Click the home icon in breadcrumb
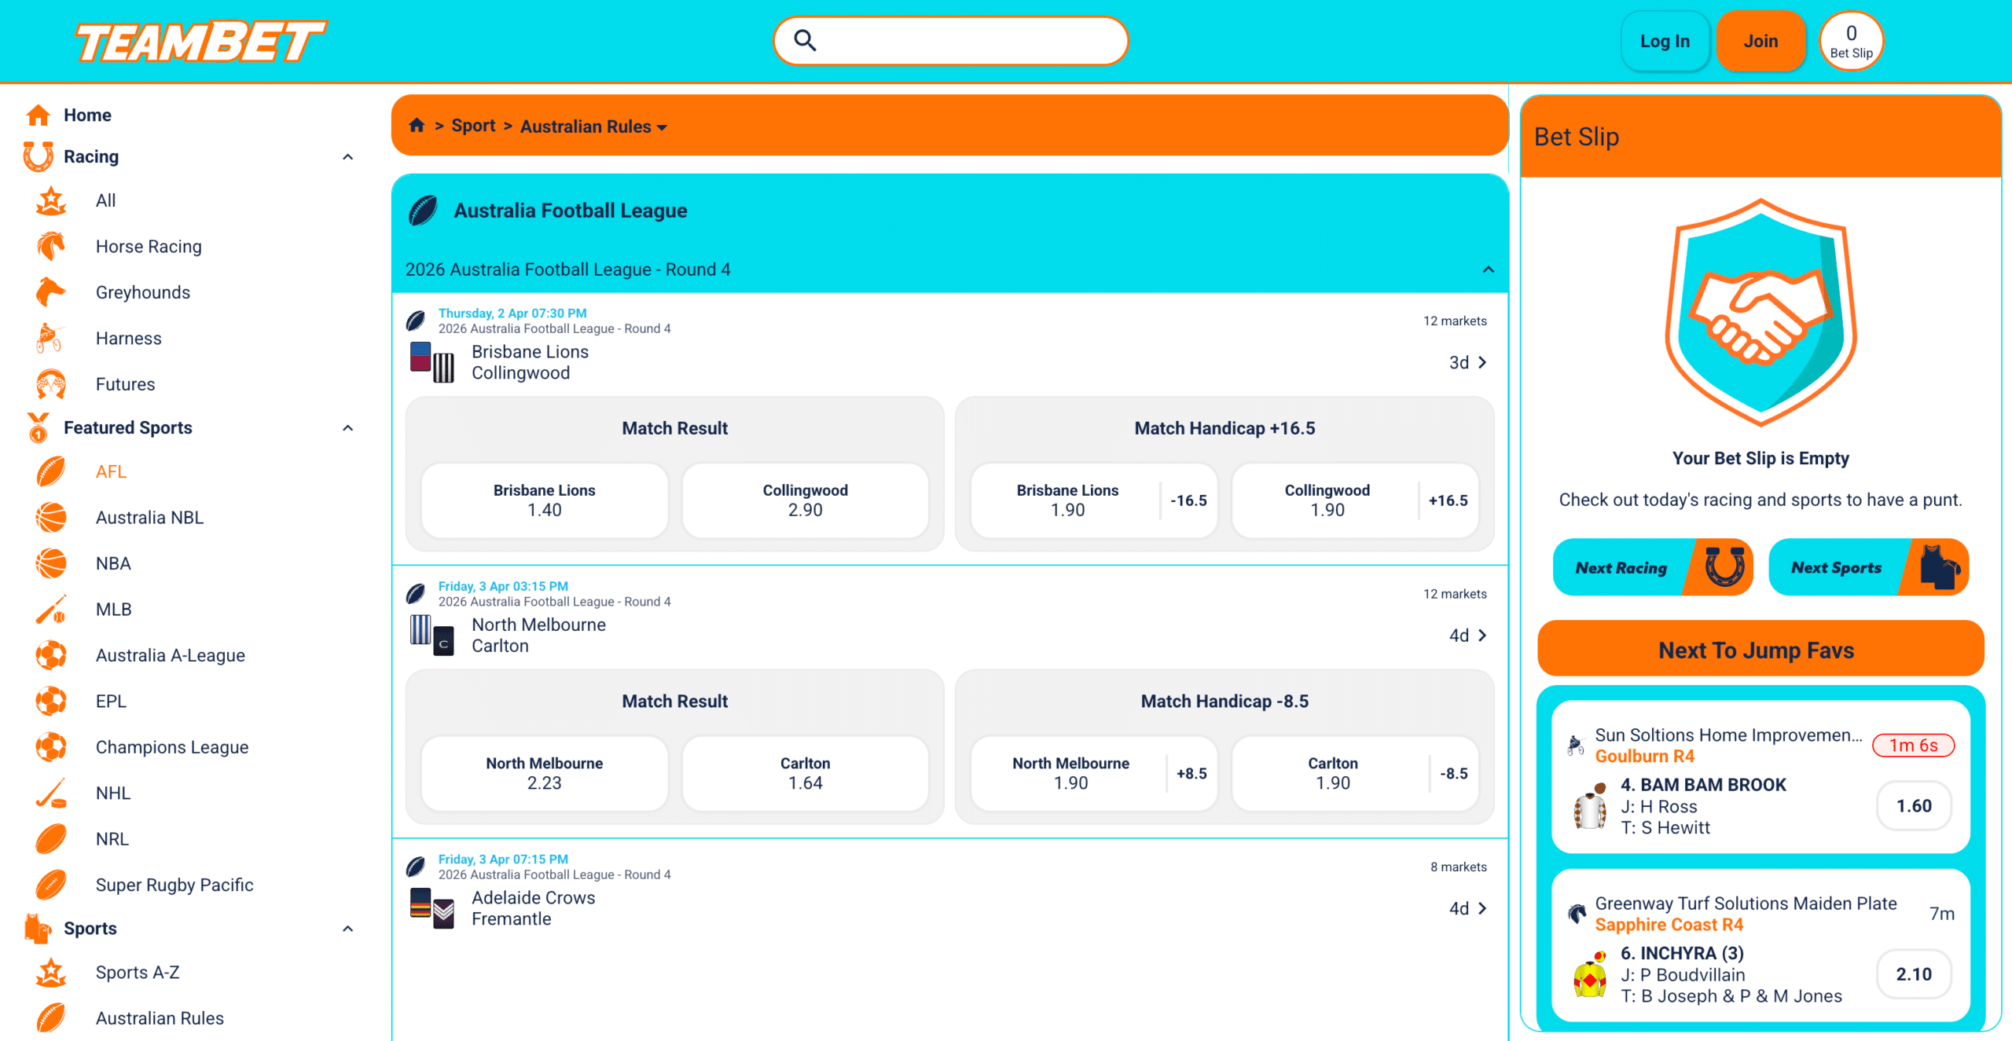This screenshot has height=1041, width=2012. 417,126
